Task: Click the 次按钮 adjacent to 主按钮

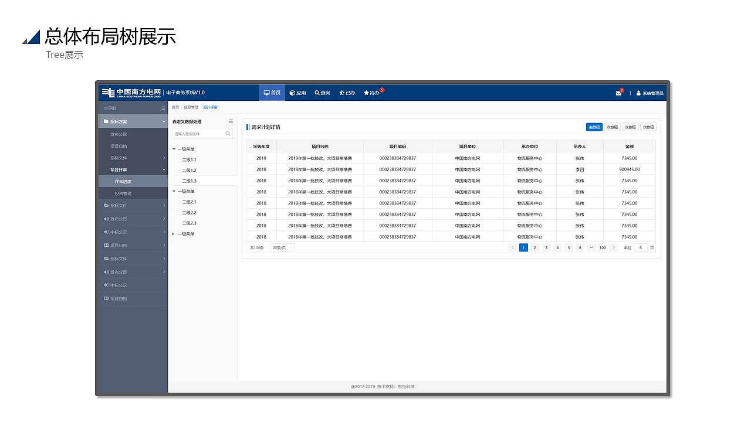Action: 612,127
